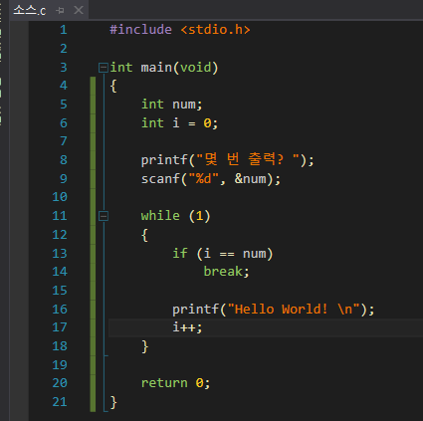Click on 'int i = 0;' line
This screenshot has width=423, height=421.
(x=179, y=123)
